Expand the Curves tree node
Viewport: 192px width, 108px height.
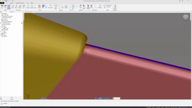[x=1, y=31]
